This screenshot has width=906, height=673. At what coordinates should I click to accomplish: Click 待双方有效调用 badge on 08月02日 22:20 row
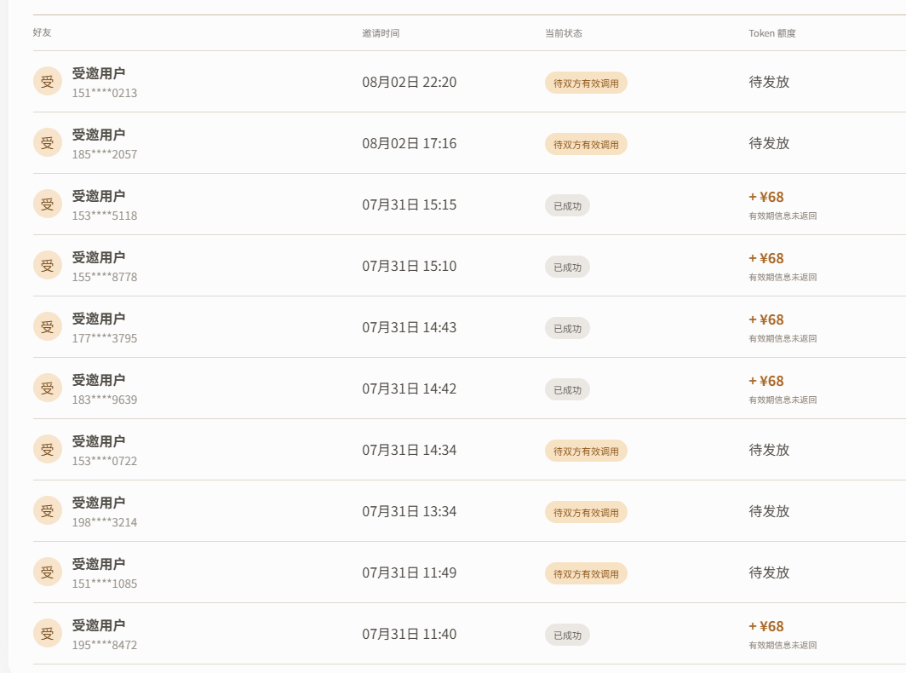click(586, 83)
